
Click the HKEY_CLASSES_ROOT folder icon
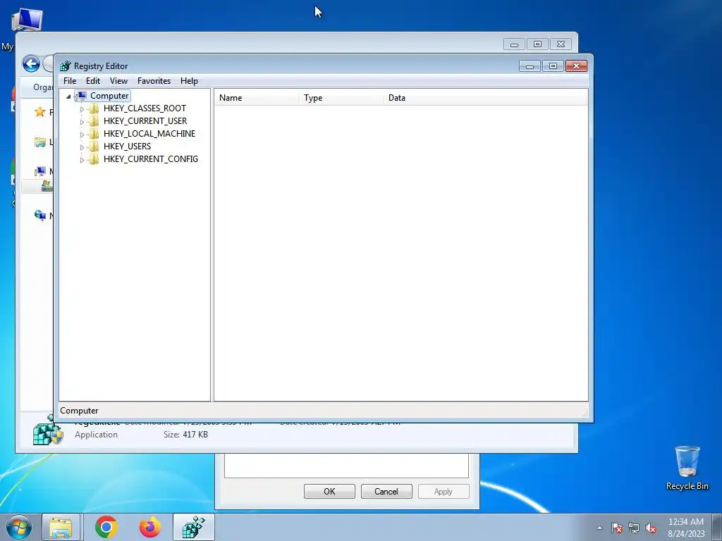(94, 108)
